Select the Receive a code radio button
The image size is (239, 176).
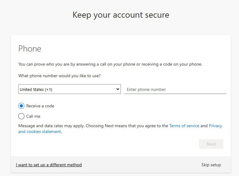point(21,106)
